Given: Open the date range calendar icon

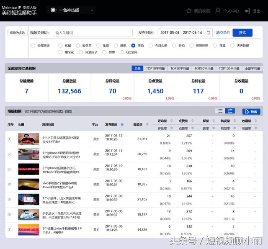Looking at the screenshot, I should point(208,33).
